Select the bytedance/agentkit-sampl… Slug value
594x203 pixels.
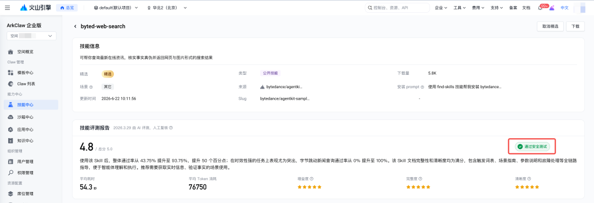pyautogui.click(x=285, y=98)
